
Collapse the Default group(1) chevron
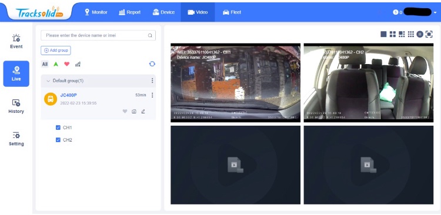[x=48, y=81]
